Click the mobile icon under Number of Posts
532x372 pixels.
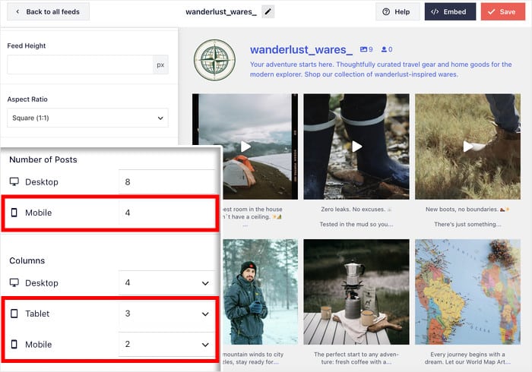click(x=14, y=213)
